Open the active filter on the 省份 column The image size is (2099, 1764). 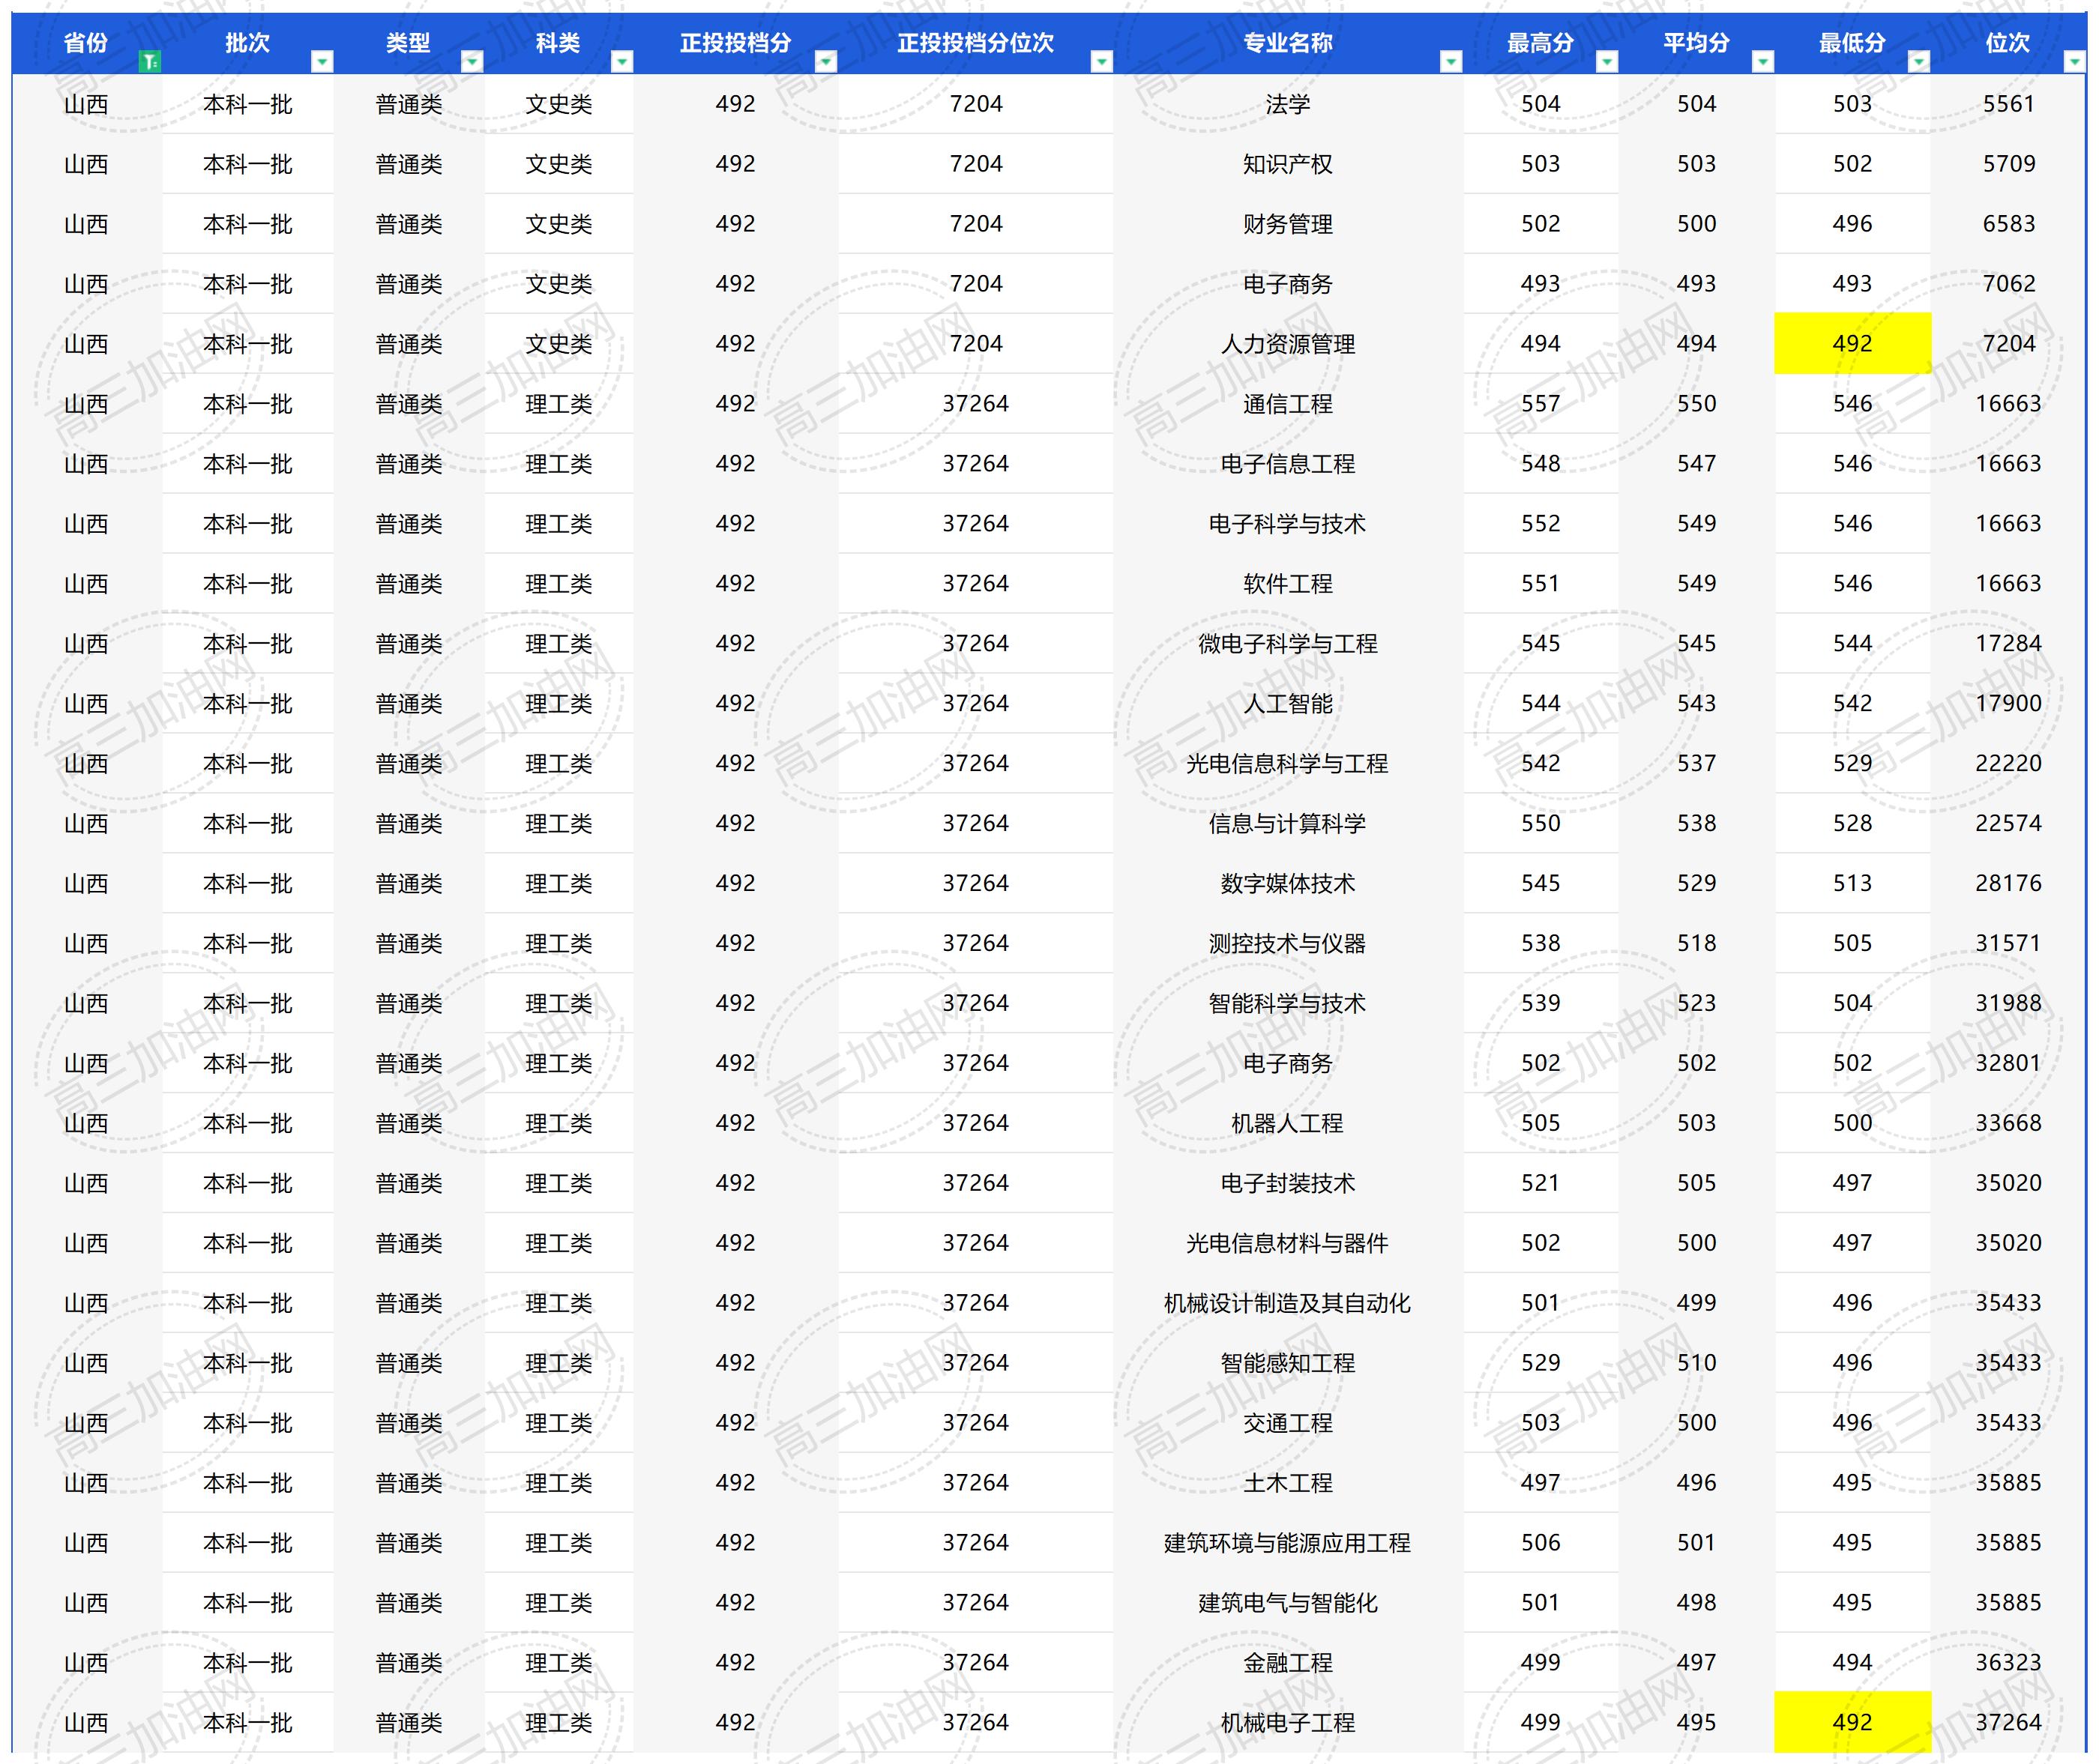pos(149,62)
